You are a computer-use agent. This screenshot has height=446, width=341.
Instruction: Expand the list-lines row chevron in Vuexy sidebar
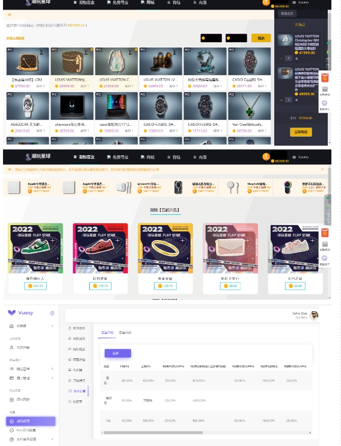click(52, 369)
